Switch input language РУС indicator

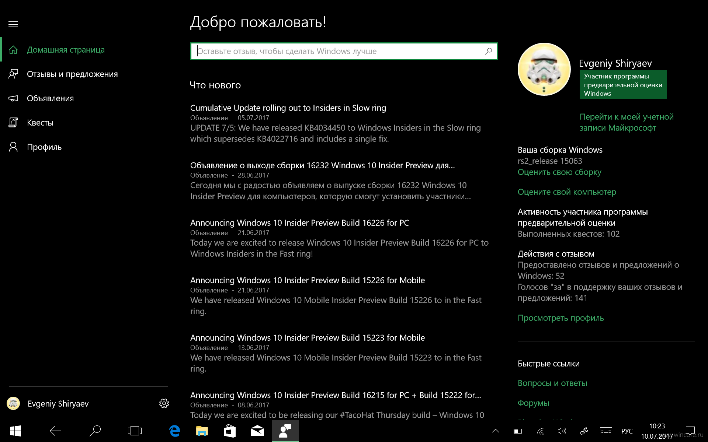627,431
